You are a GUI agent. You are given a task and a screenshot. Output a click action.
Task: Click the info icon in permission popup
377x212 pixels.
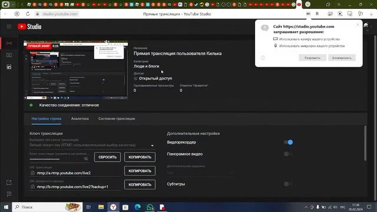pyautogui.click(x=263, y=58)
